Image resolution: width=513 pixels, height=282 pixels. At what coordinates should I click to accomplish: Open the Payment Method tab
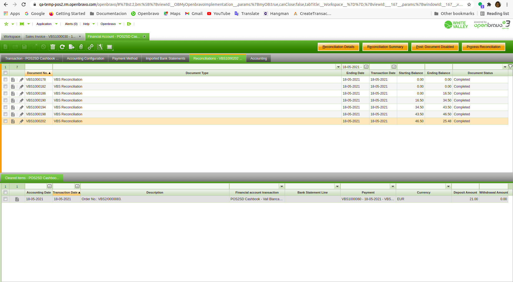click(x=125, y=59)
